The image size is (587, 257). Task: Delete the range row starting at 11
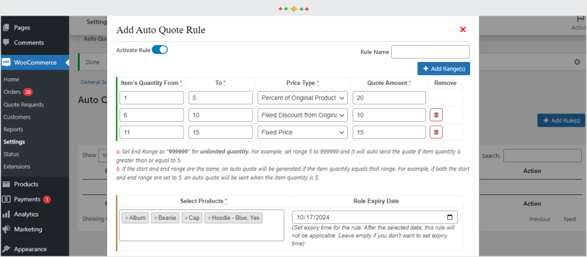(436, 132)
